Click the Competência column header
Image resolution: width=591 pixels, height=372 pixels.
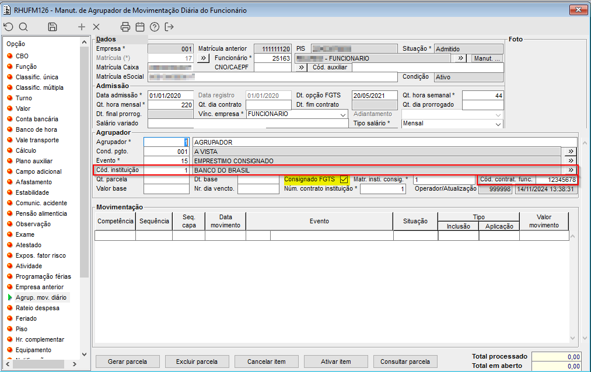pos(116,221)
